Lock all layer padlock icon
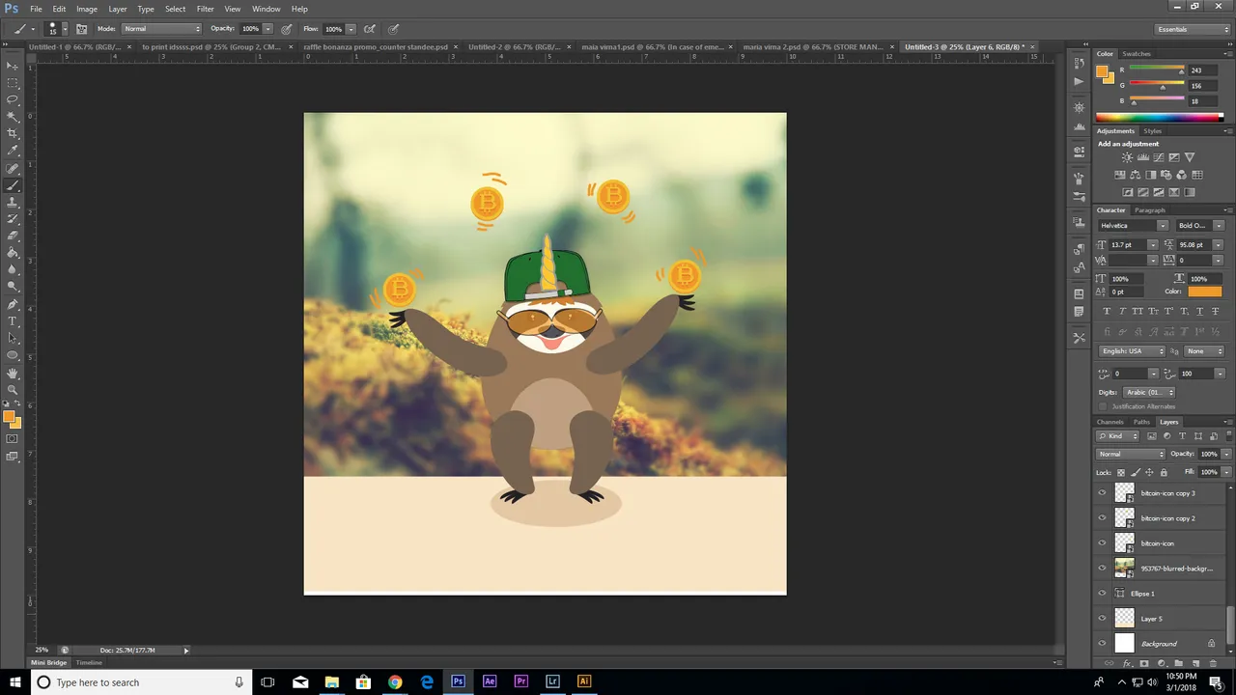 1164,472
